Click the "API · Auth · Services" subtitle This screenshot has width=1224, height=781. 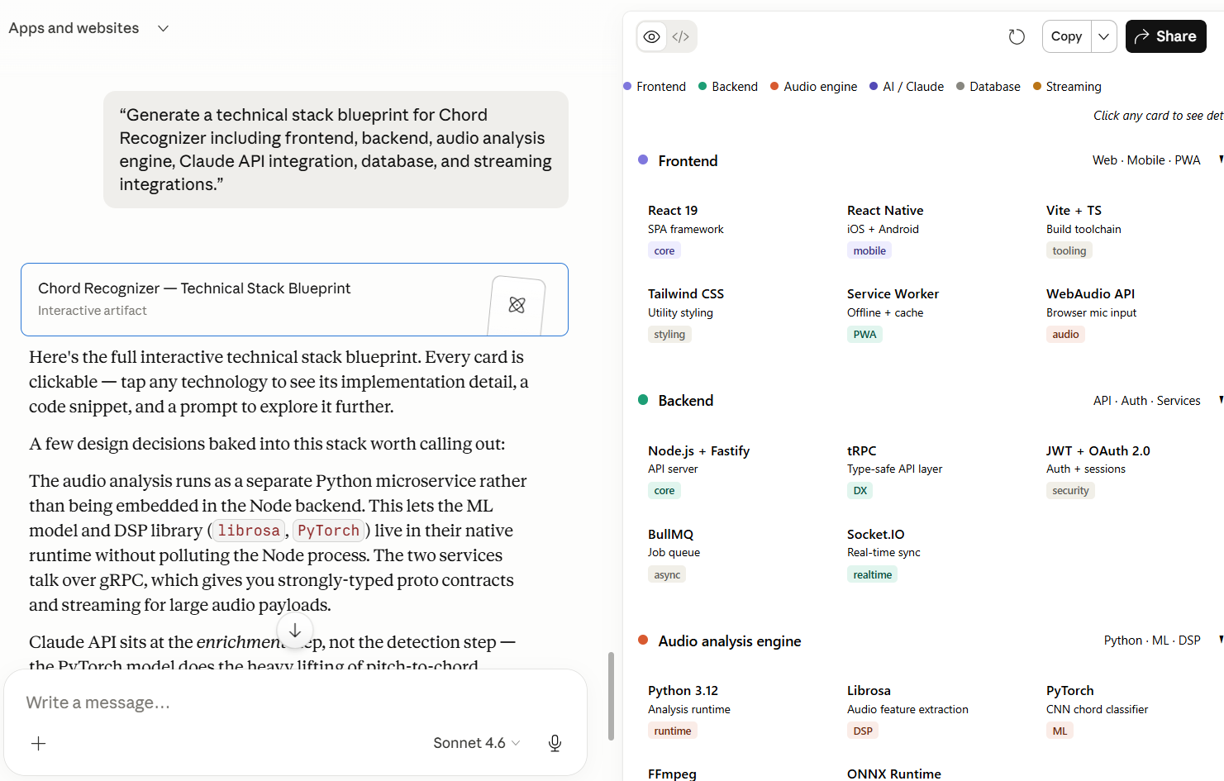click(1146, 401)
